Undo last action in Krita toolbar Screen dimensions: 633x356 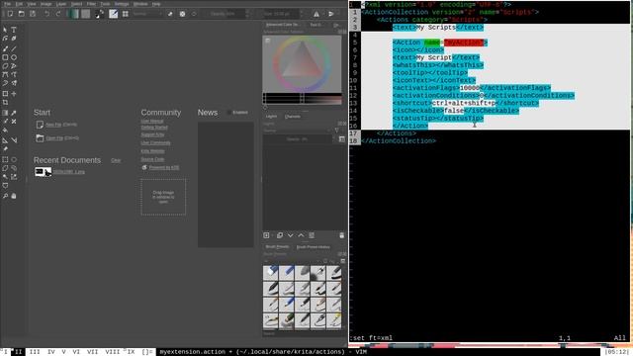tap(46, 14)
